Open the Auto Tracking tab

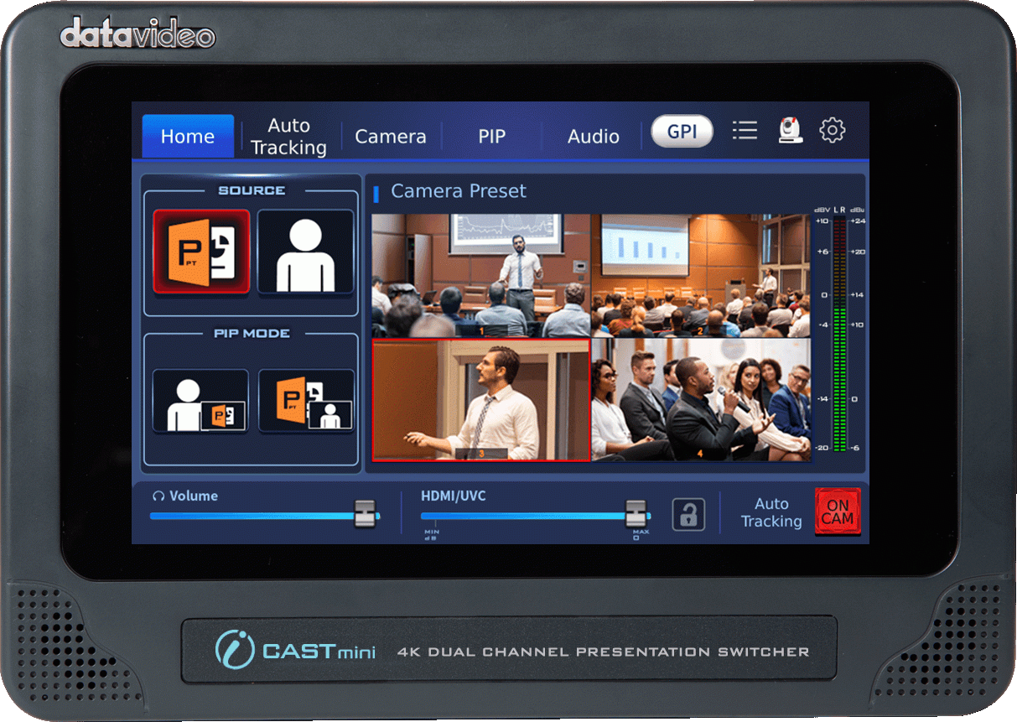pos(288,137)
